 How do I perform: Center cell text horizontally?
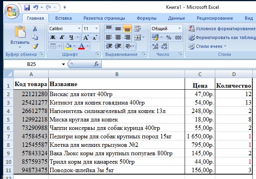point(118,37)
